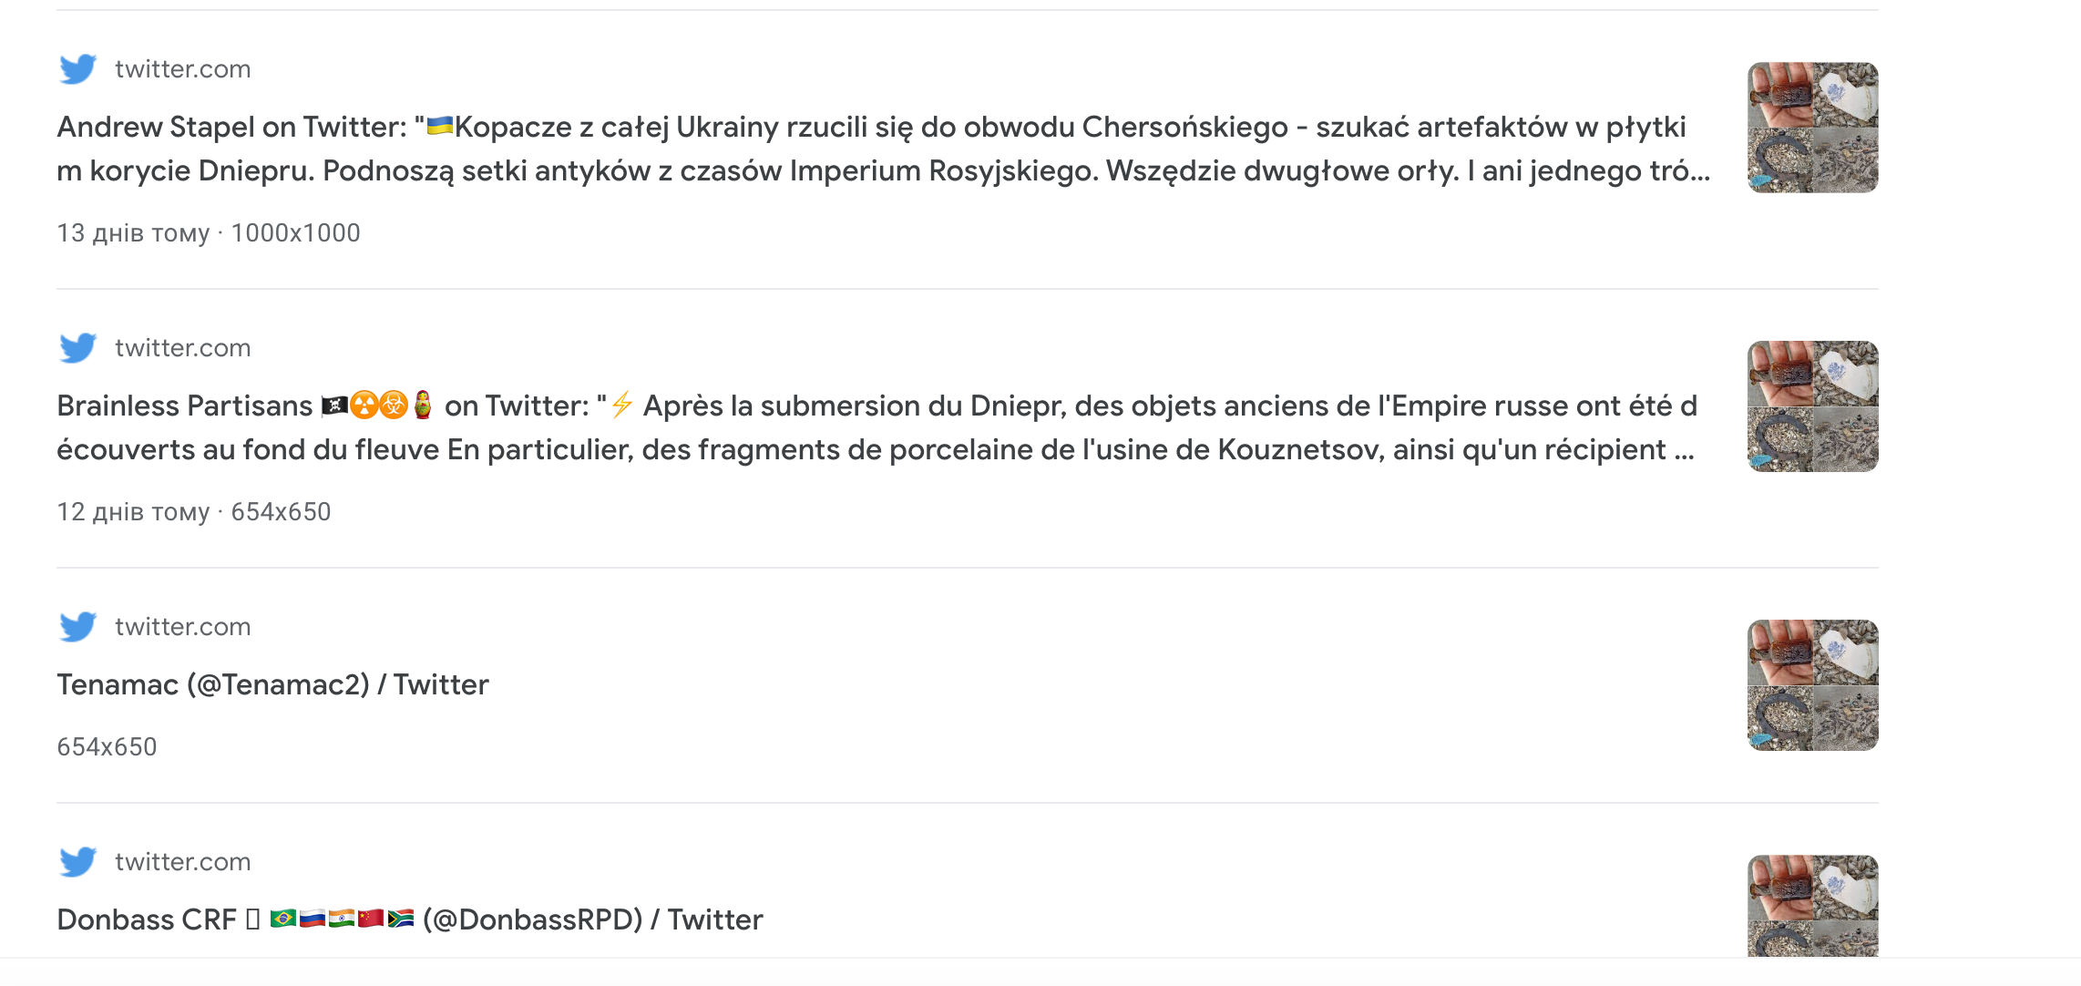Click the thumbnail next to the Brainless Partisans result

pos(1812,406)
